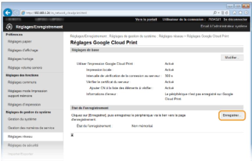Click the search magnifier icon in address bar
The image size is (252, 161).
[x=215, y=13]
